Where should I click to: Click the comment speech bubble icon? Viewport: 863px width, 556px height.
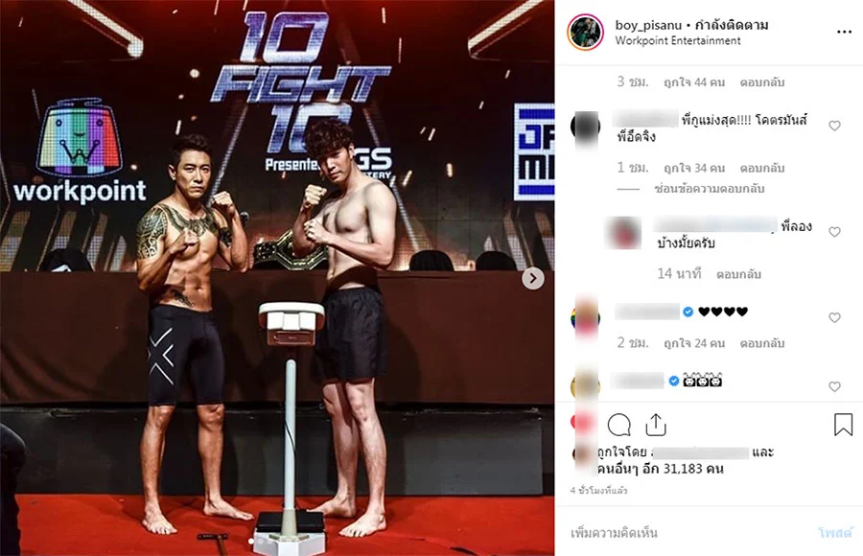point(618,425)
